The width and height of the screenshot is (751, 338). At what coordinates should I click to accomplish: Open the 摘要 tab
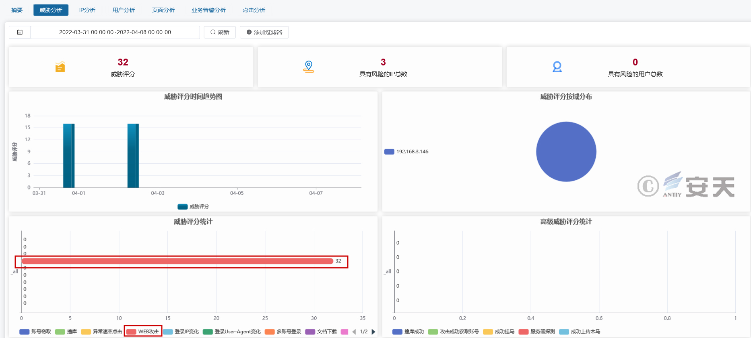click(17, 10)
